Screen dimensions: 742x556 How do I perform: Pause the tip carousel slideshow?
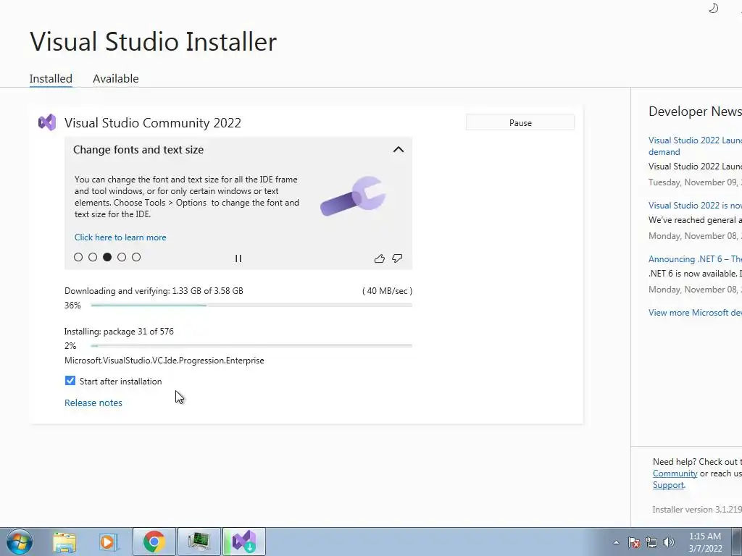point(238,258)
